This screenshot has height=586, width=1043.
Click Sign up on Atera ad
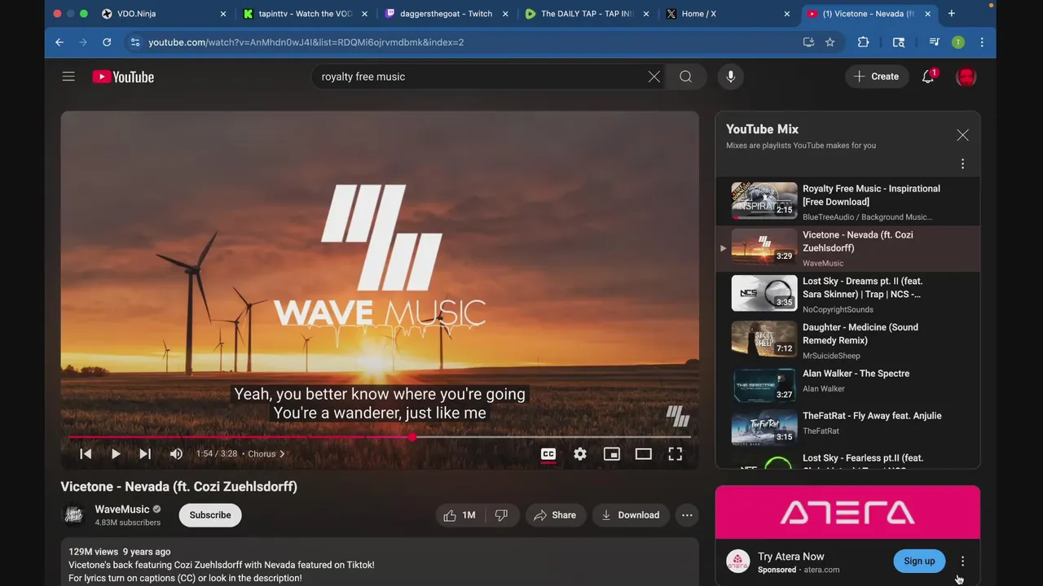coord(919,561)
